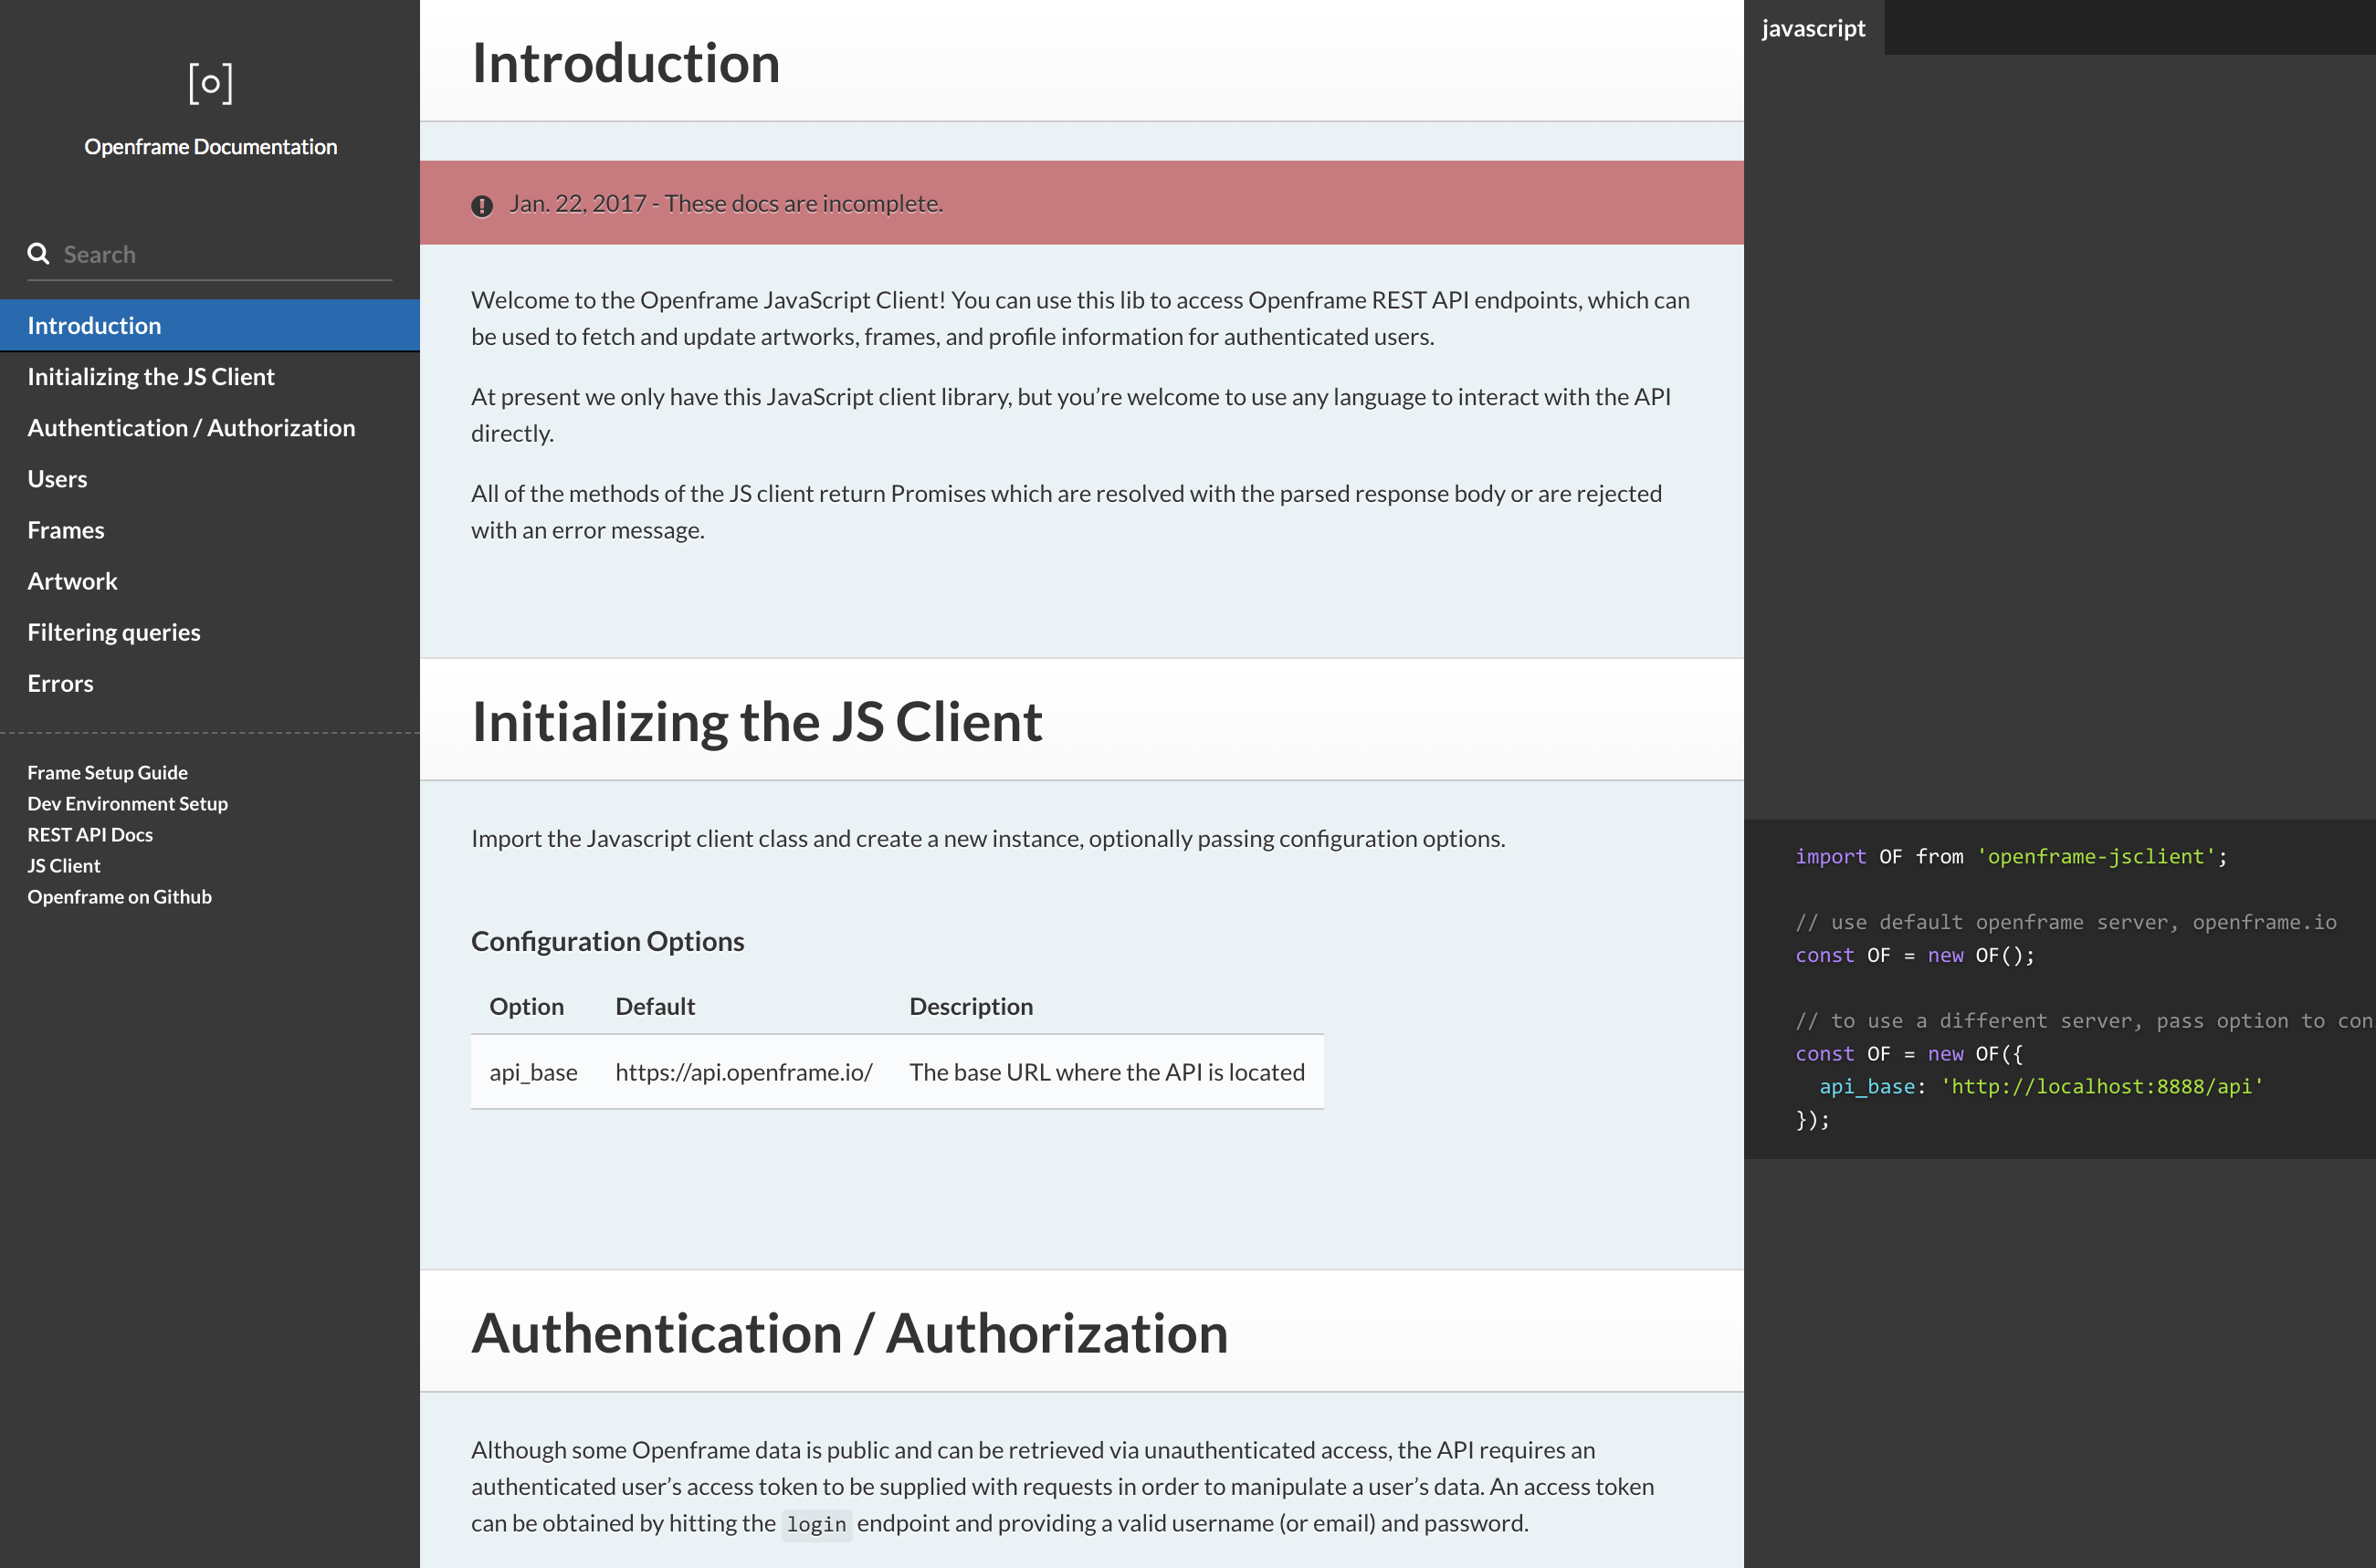Go to the Users section
Screen dimensions: 2376x1568
click(x=57, y=478)
